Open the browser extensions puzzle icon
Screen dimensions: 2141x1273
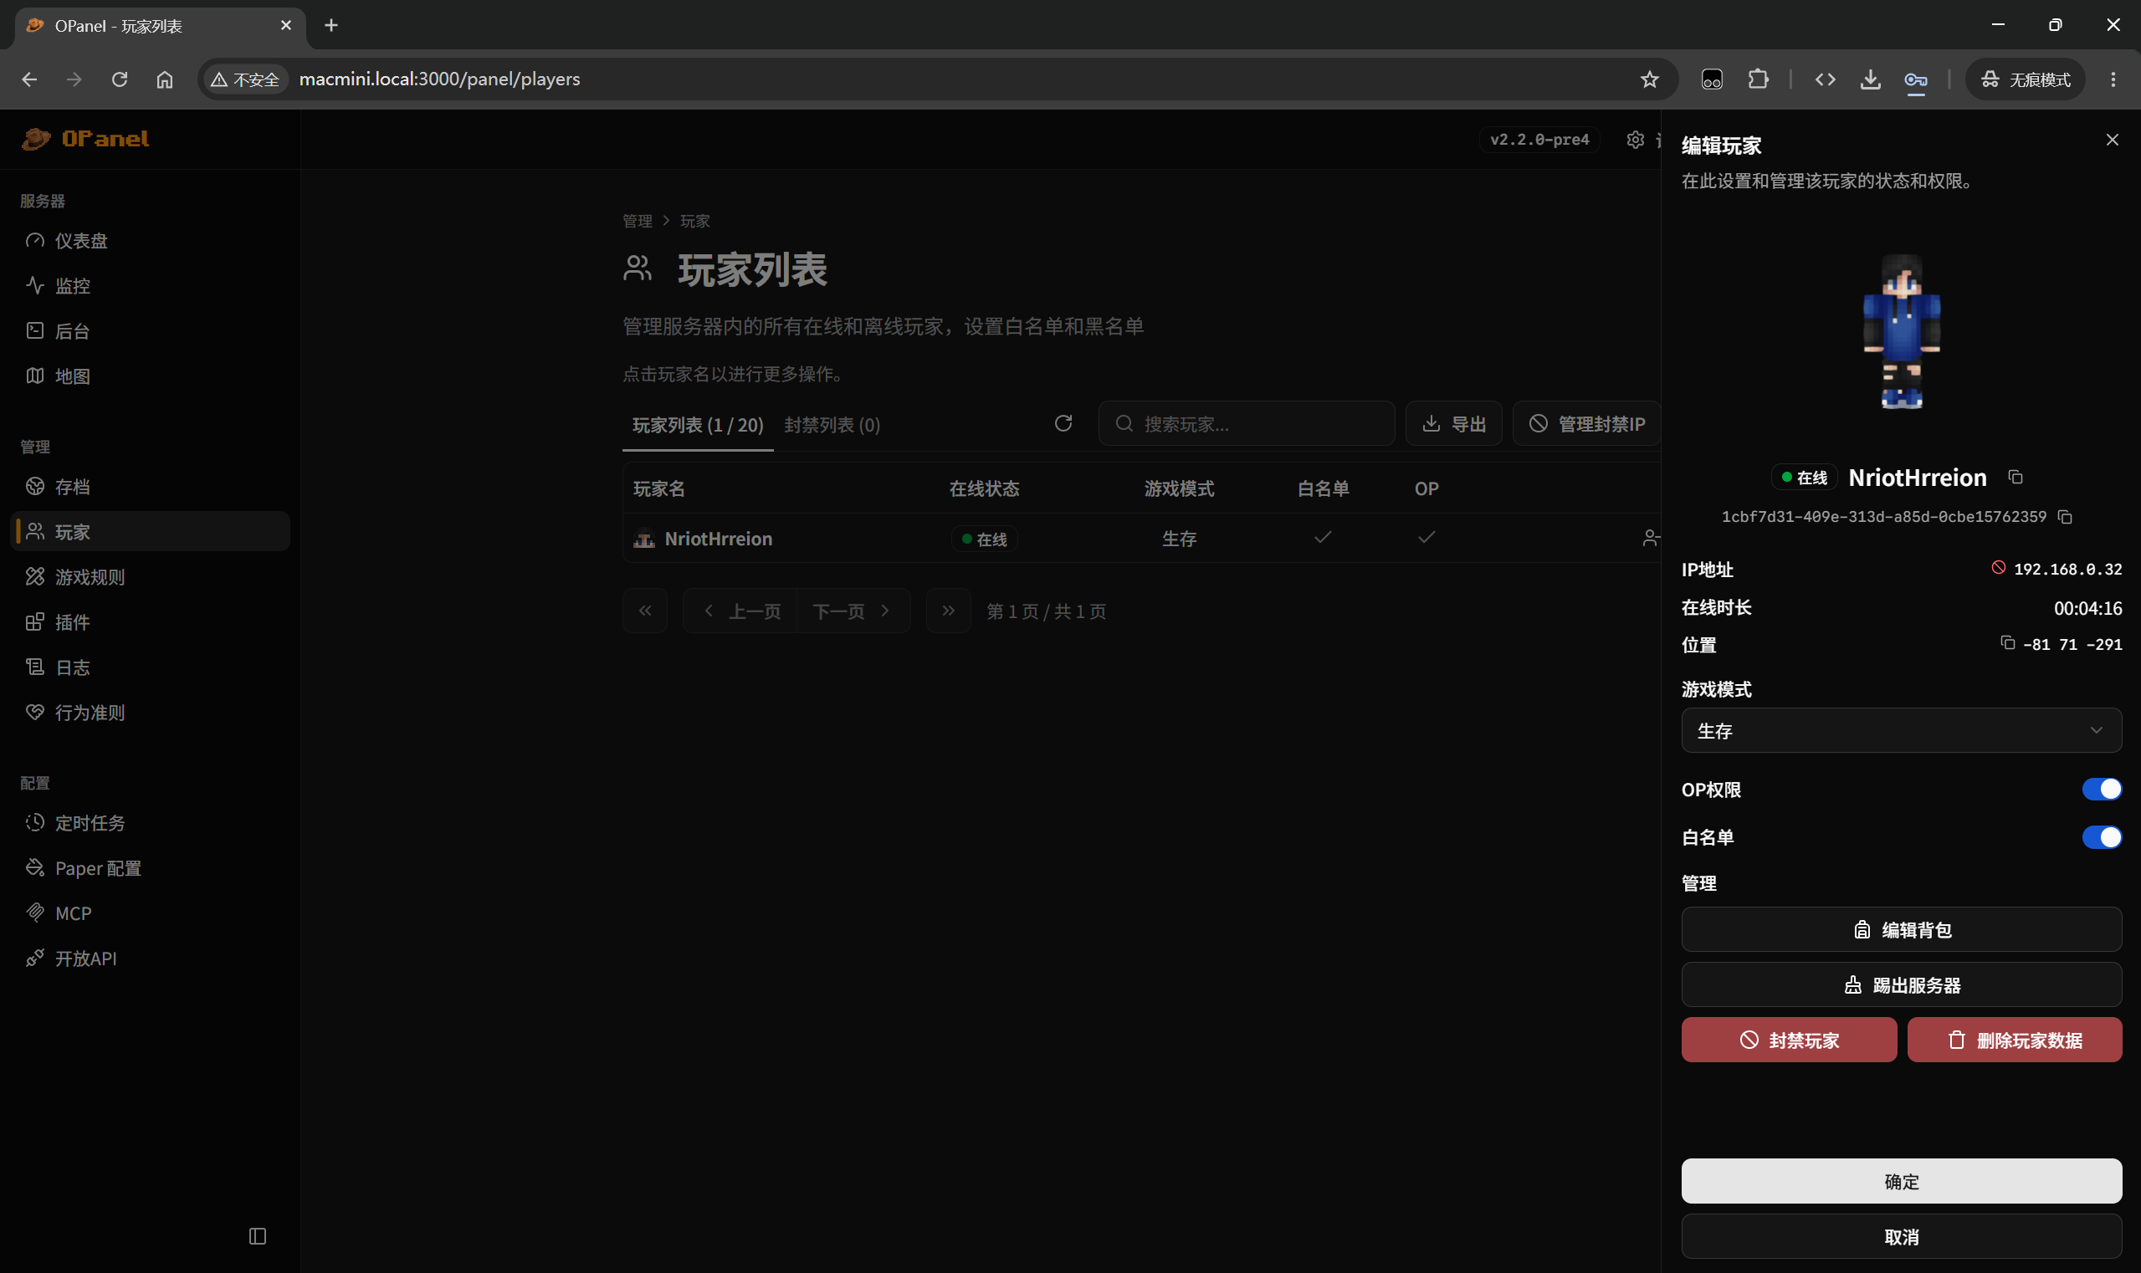(x=1759, y=79)
